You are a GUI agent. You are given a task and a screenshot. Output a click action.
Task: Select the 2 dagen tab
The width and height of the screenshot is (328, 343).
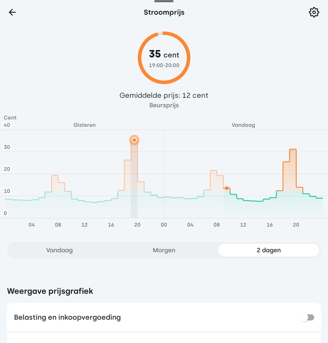pos(268,250)
